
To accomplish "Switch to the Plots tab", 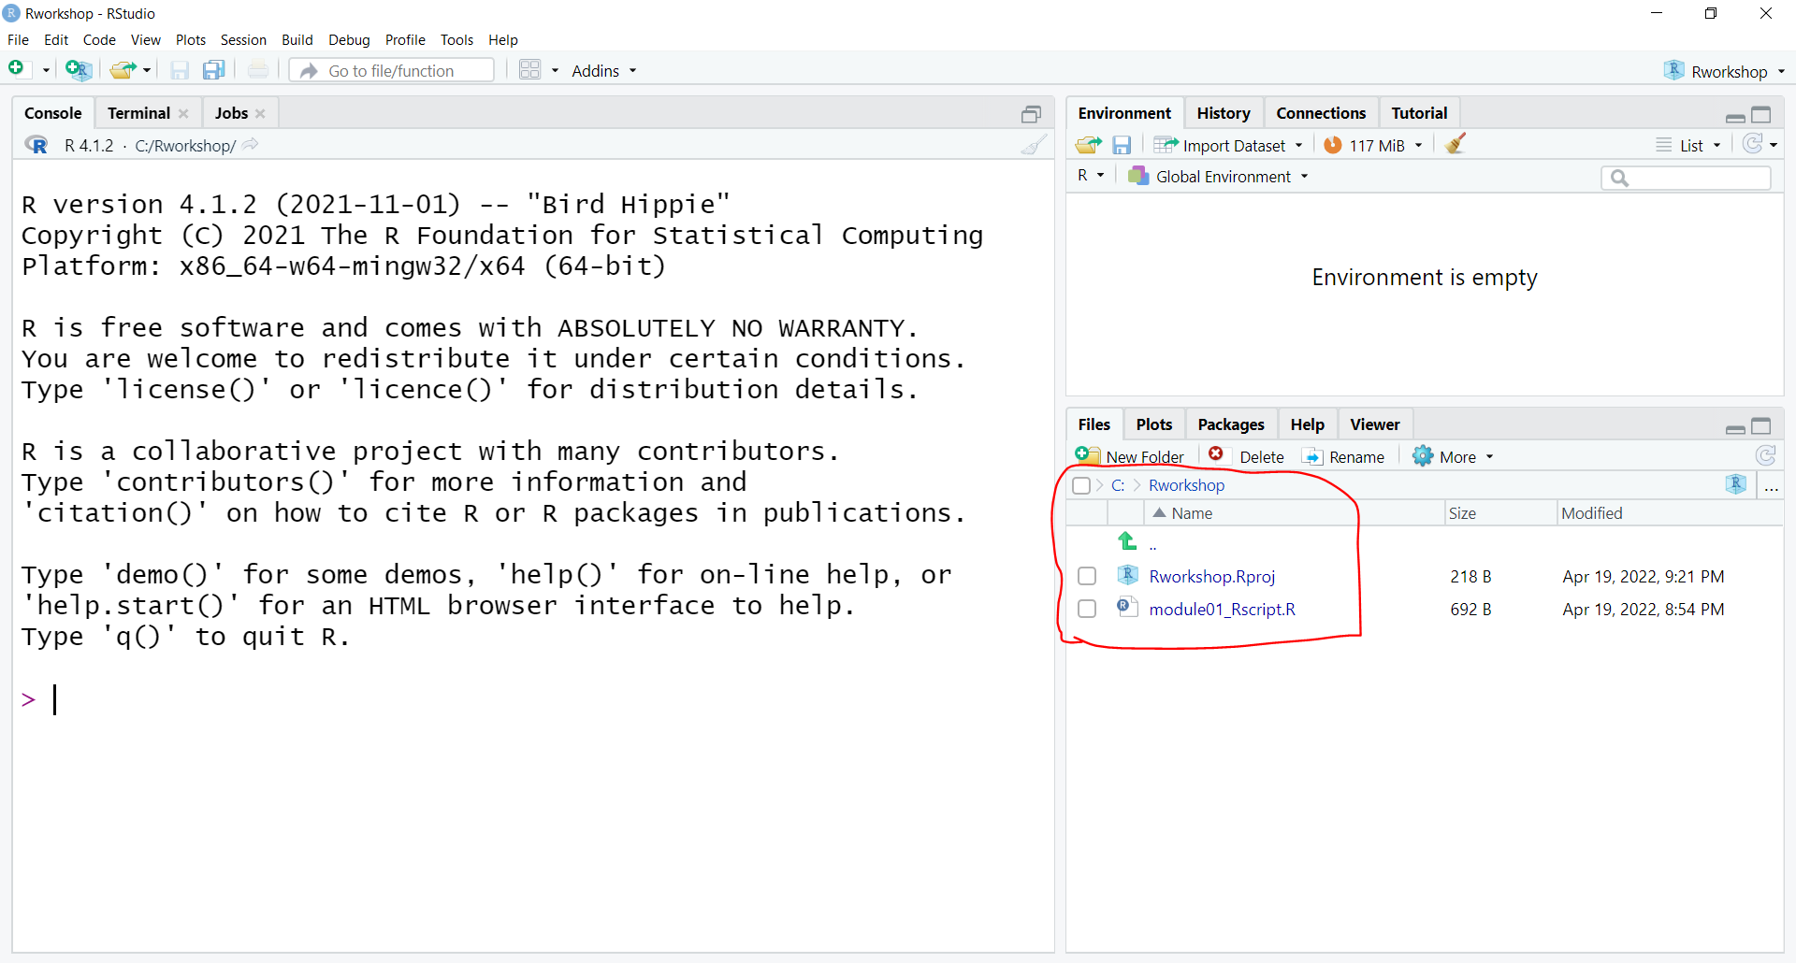I will point(1154,424).
